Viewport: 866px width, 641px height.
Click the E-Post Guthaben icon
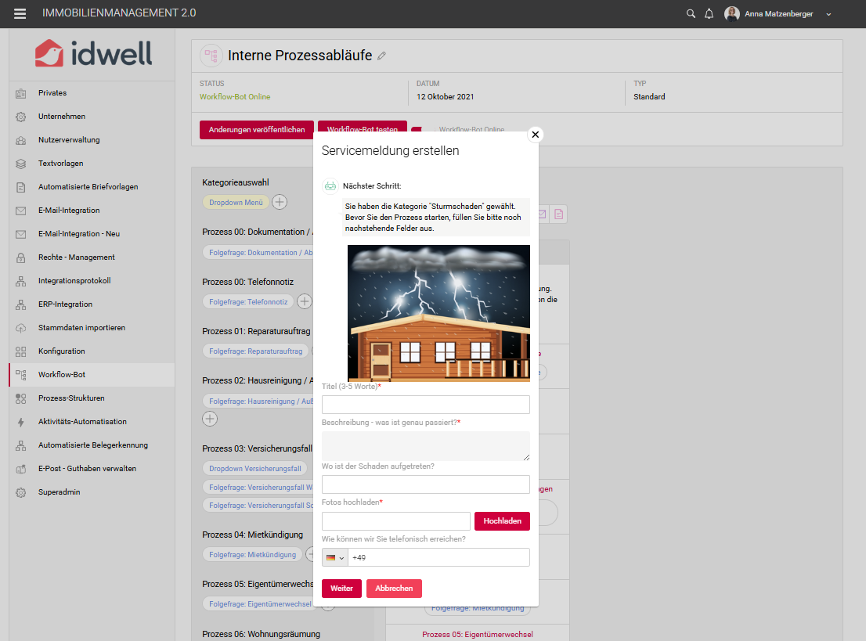(x=21, y=469)
